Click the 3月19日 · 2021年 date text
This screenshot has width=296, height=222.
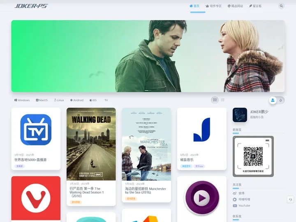tap(24, 155)
